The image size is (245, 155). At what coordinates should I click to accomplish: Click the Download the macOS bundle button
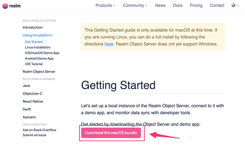[111, 133]
